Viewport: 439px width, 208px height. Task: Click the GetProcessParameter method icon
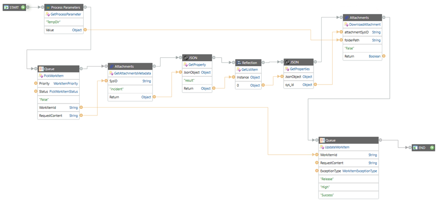pyautogui.click(x=48, y=14)
